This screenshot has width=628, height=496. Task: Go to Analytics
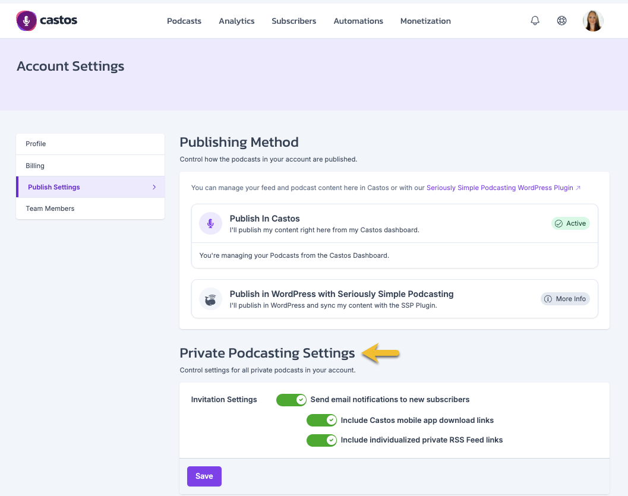(236, 21)
